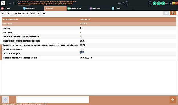Open the grid apps menu icon
The height and width of the screenshot is (105, 178).
(10, 3)
